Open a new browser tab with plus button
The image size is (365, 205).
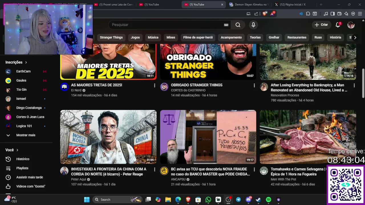click(x=321, y=5)
